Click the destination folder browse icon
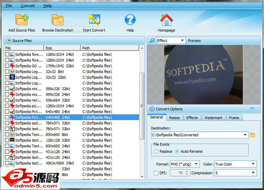Screen dimensions: 264x190 pos(253,135)
